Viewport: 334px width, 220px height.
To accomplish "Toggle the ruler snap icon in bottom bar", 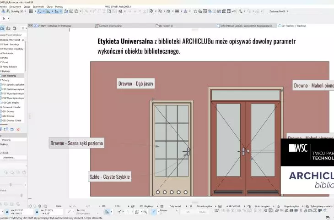I will (107, 212).
